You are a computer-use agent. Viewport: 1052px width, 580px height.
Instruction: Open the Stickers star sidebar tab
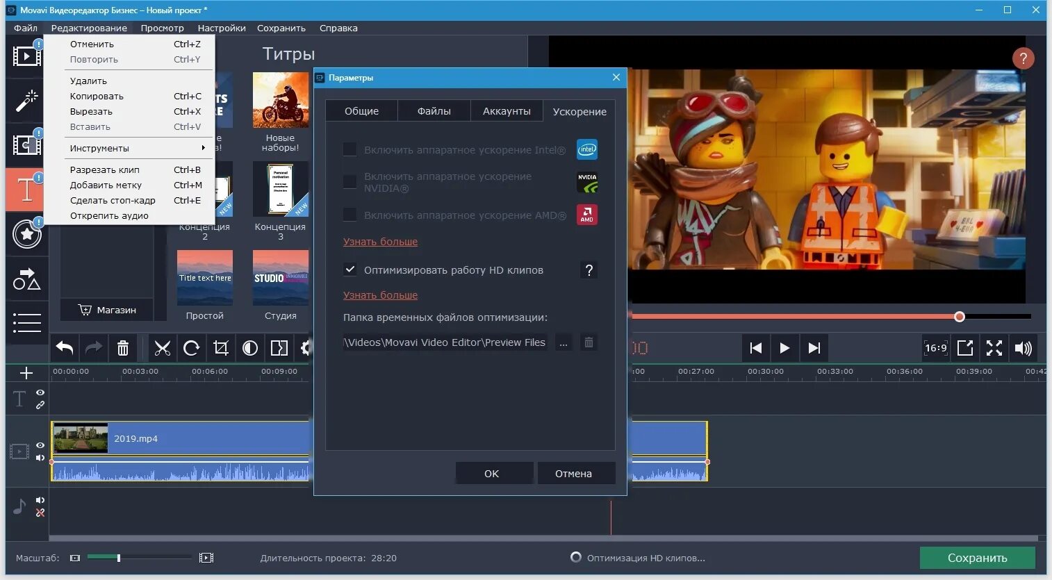pyautogui.click(x=26, y=234)
